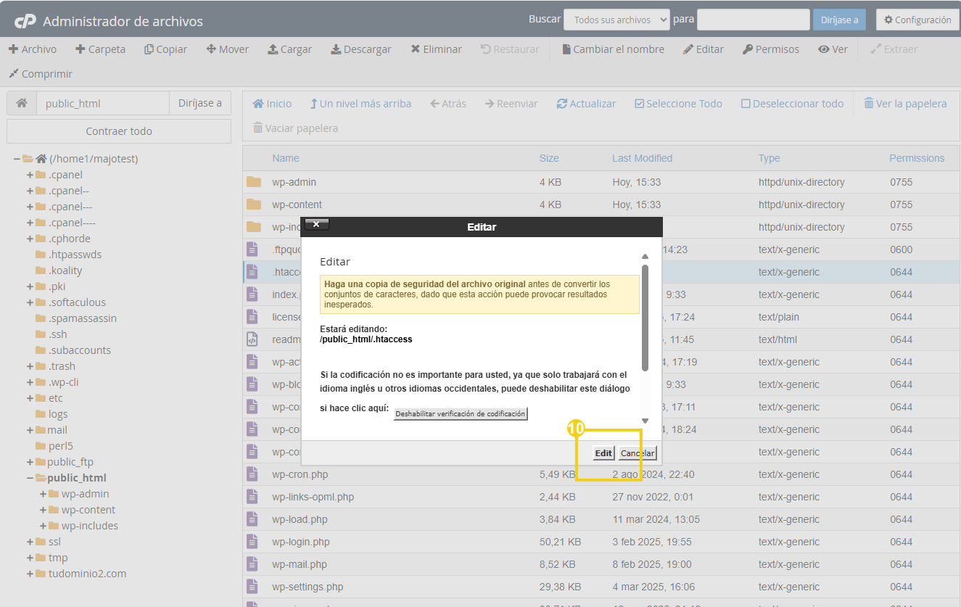Click the Descargar download toolbar icon

336,49
